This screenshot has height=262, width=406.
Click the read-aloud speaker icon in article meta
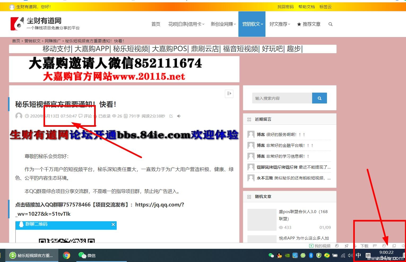179,116
